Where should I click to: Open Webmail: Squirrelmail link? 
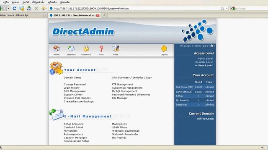(126, 131)
